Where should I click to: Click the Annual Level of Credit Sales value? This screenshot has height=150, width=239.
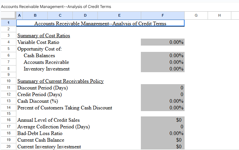[x=163, y=120]
